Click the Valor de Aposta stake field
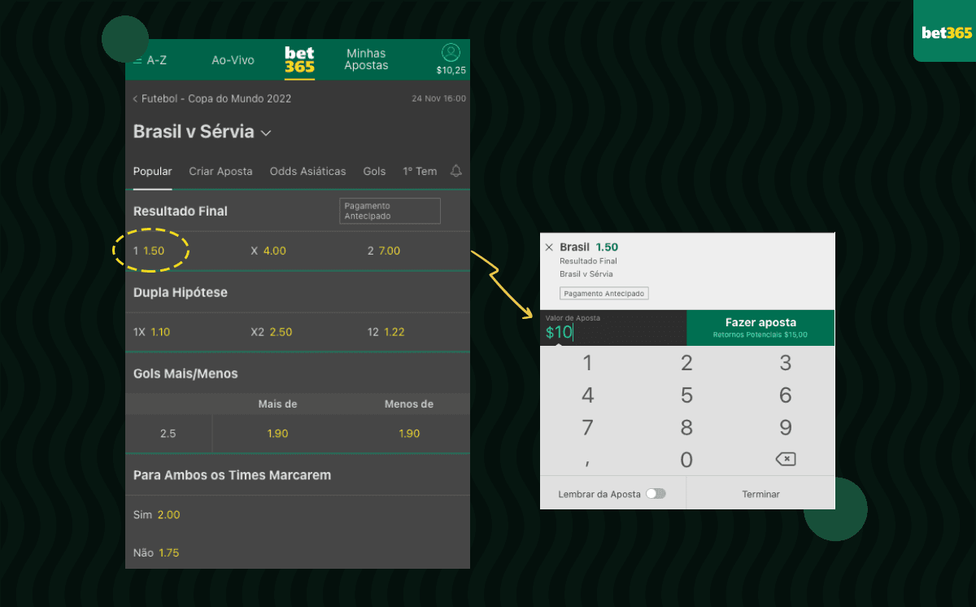 (x=613, y=328)
